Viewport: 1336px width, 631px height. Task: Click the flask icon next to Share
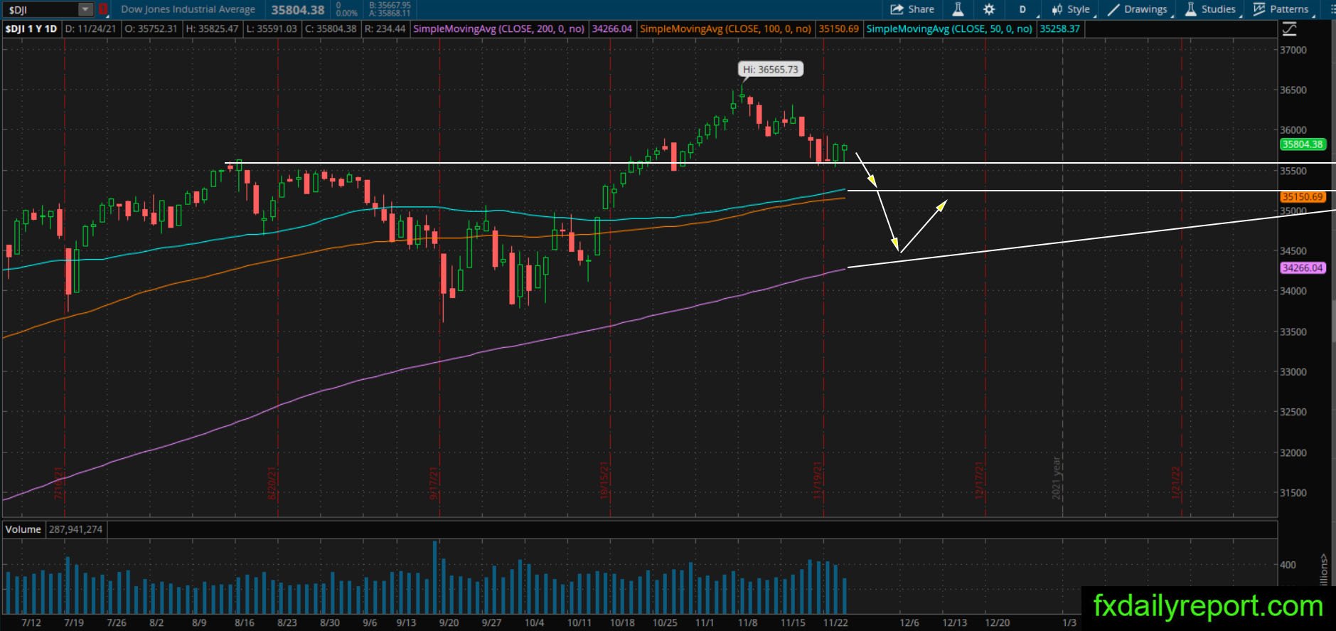coord(958,9)
